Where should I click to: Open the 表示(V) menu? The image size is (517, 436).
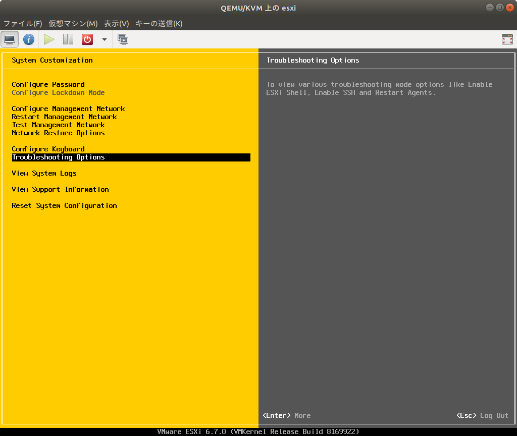[x=117, y=23]
